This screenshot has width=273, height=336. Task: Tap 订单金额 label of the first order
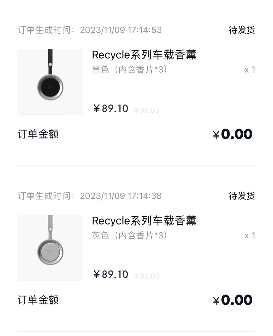click(38, 134)
